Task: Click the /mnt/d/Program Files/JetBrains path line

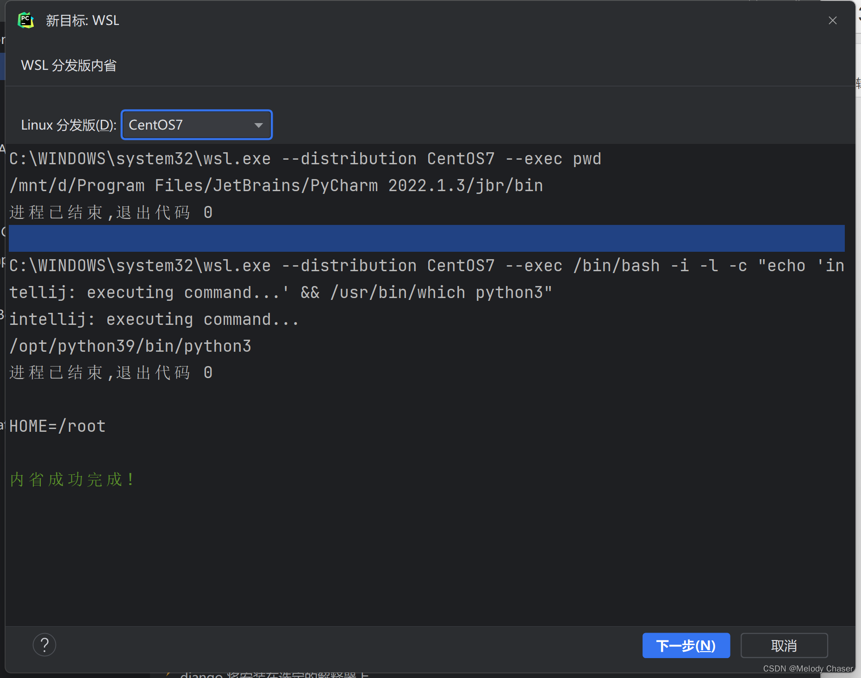Action: pyautogui.click(x=276, y=186)
